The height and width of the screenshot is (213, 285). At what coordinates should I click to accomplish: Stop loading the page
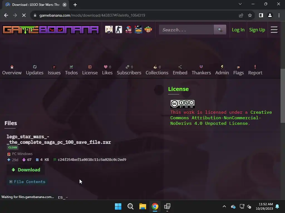click(x=24, y=16)
